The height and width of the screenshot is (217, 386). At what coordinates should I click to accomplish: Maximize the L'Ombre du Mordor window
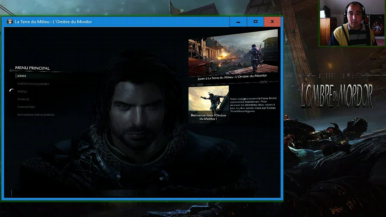pyautogui.click(x=255, y=22)
